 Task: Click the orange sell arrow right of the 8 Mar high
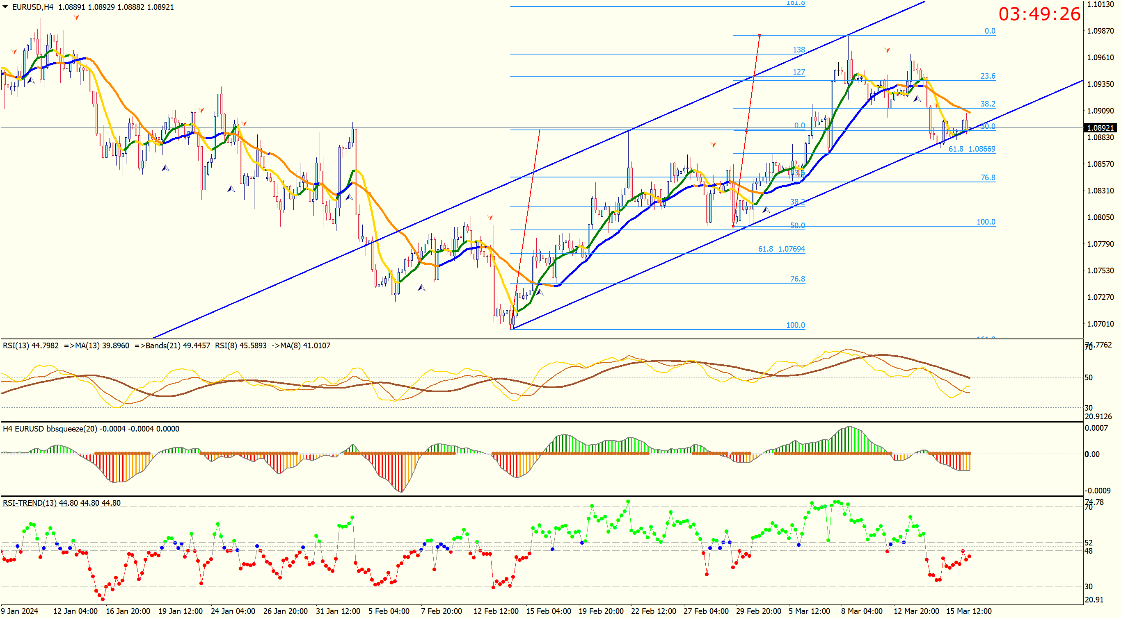887,50
